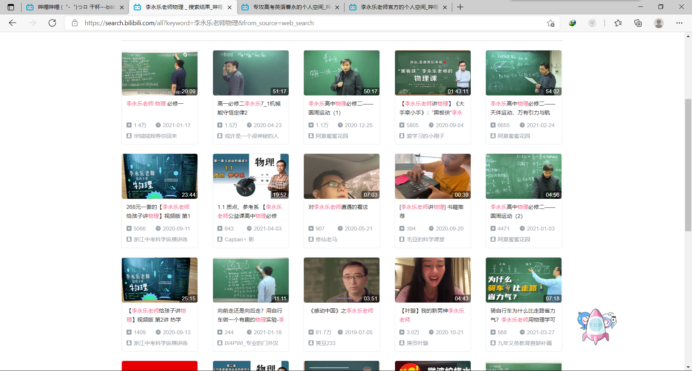Click the colorful globe extension icon

tap(572, 23)
